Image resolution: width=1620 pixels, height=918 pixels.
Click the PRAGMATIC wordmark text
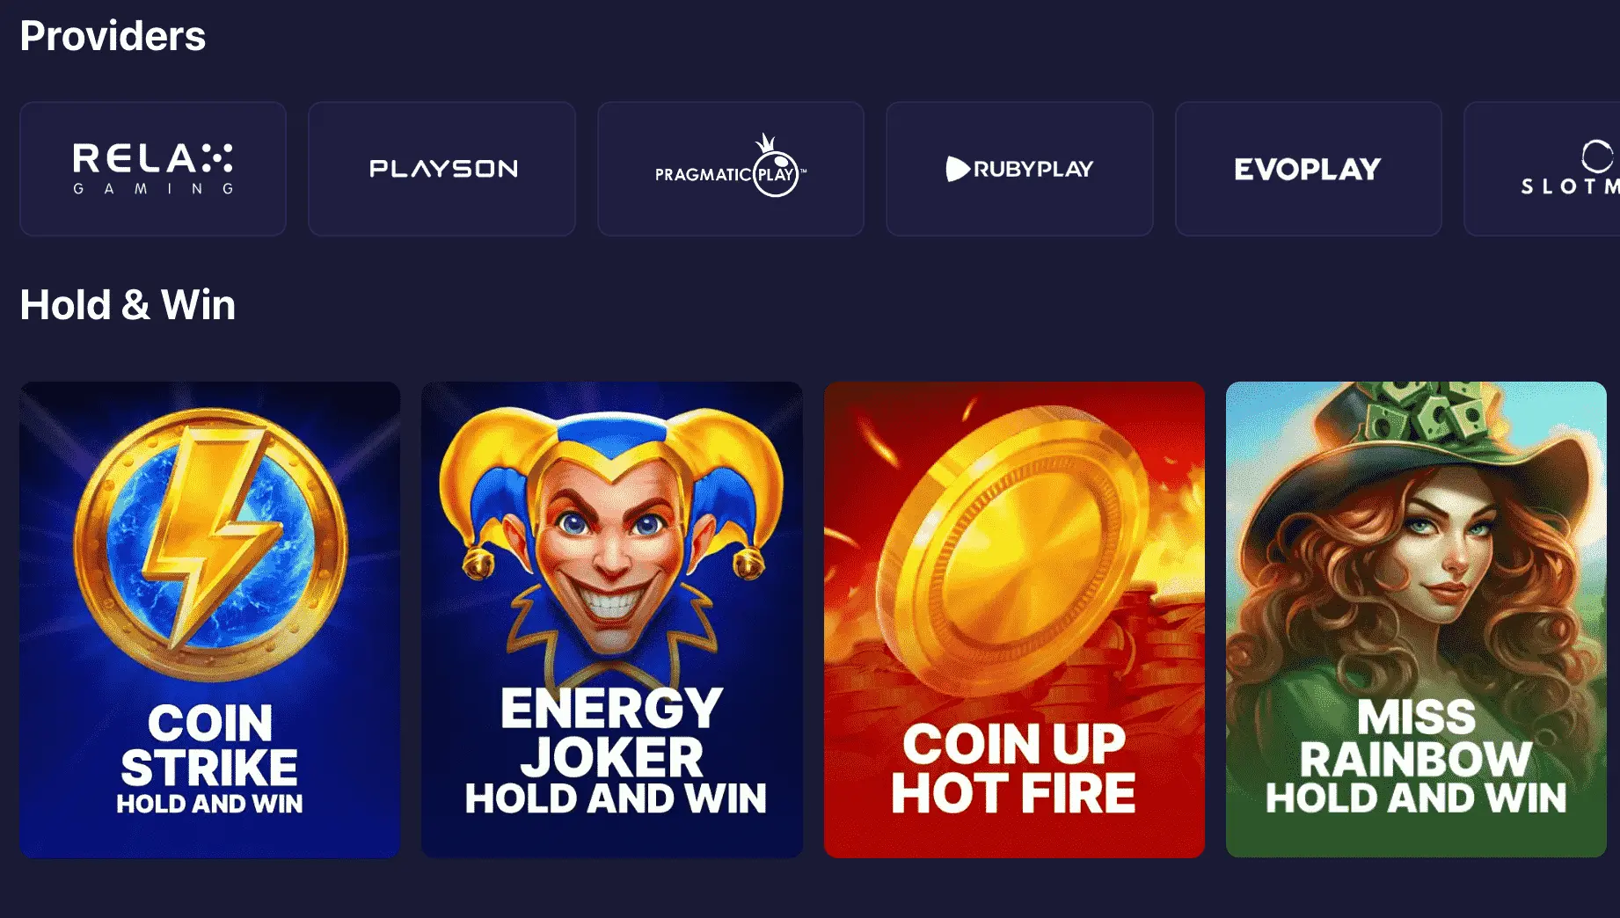(703, 175)
